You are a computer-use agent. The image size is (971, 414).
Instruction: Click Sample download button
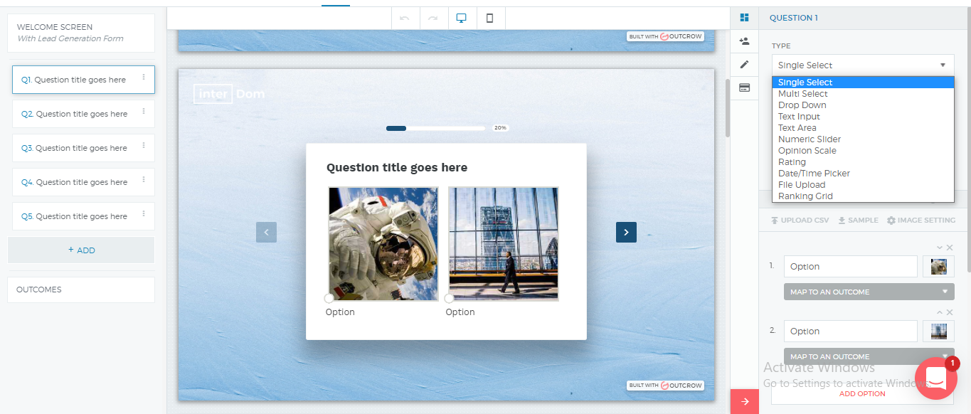[x=858, y=221]
